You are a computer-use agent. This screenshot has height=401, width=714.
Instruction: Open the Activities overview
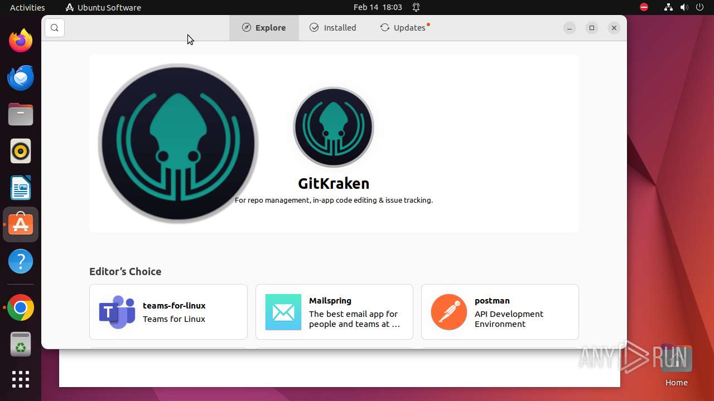27,7
